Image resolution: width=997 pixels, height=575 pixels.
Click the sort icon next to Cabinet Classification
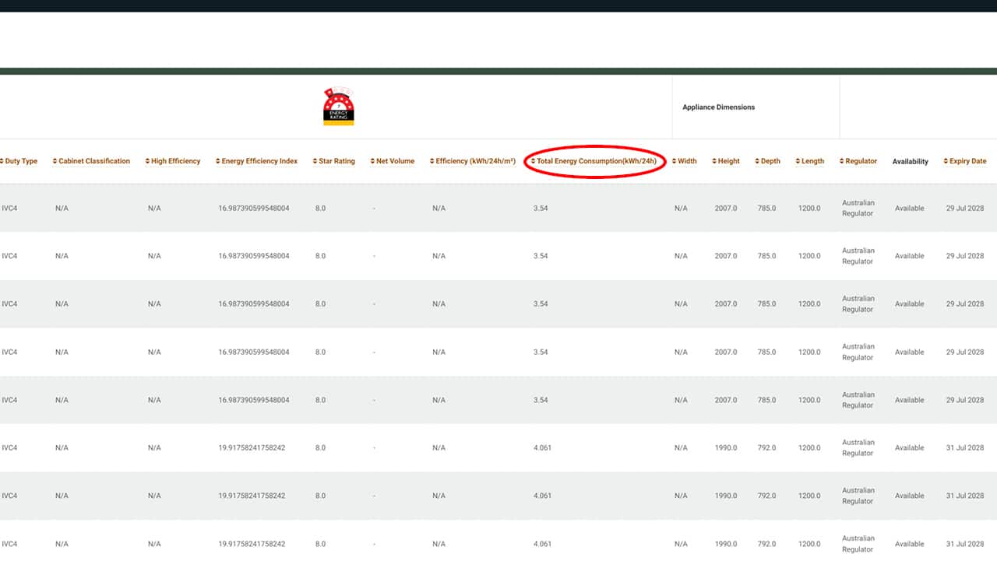point(55,162)
